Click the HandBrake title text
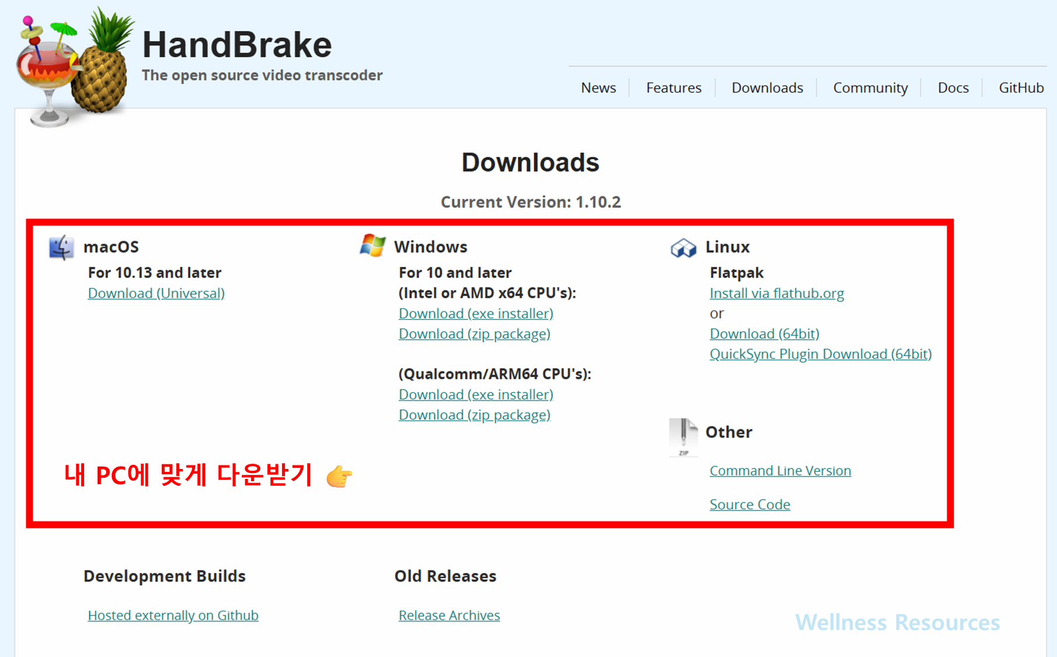Screen dimensions: 1057x657 click(x=237, y=45)
